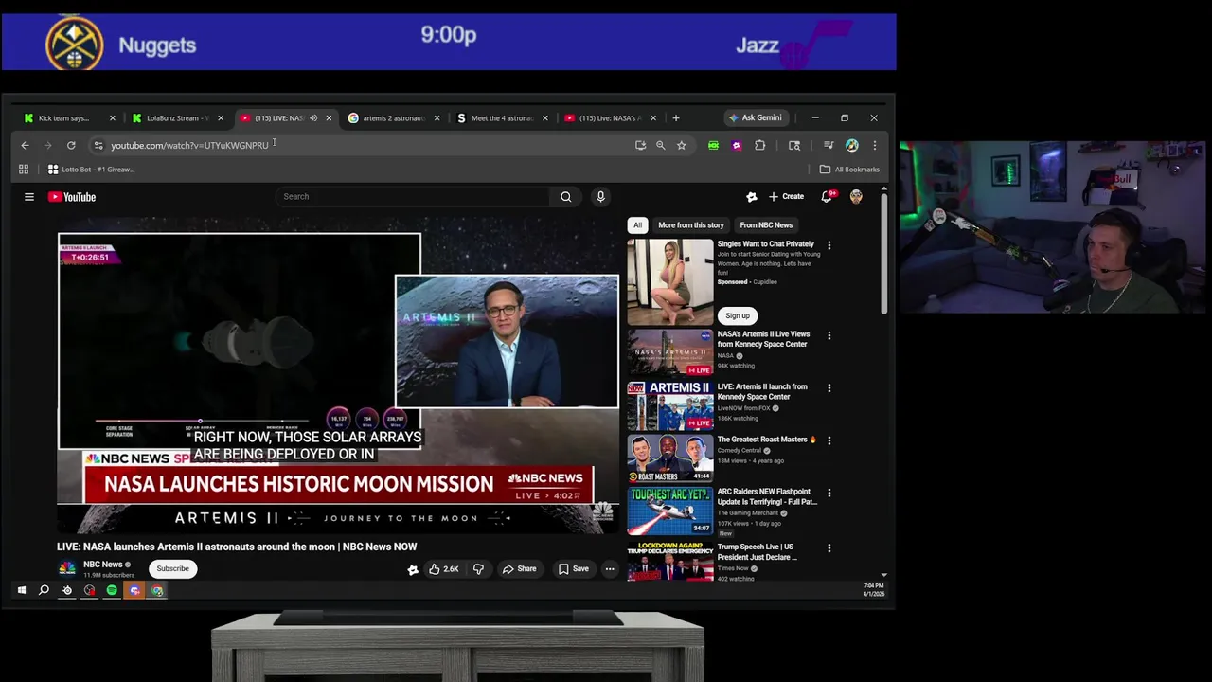Switch to the LolaBunz Stream tab

[x=176, y=118]
